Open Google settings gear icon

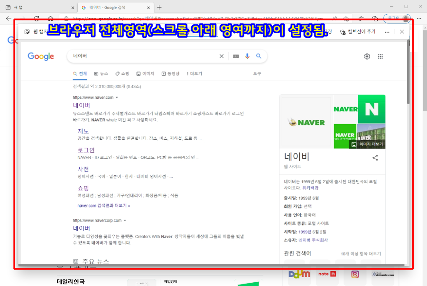(x=367, y=56)
